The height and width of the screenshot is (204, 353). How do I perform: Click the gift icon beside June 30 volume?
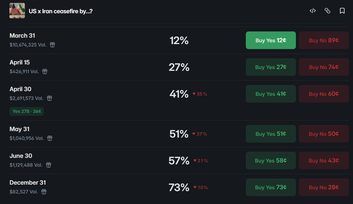click(49, 165)
